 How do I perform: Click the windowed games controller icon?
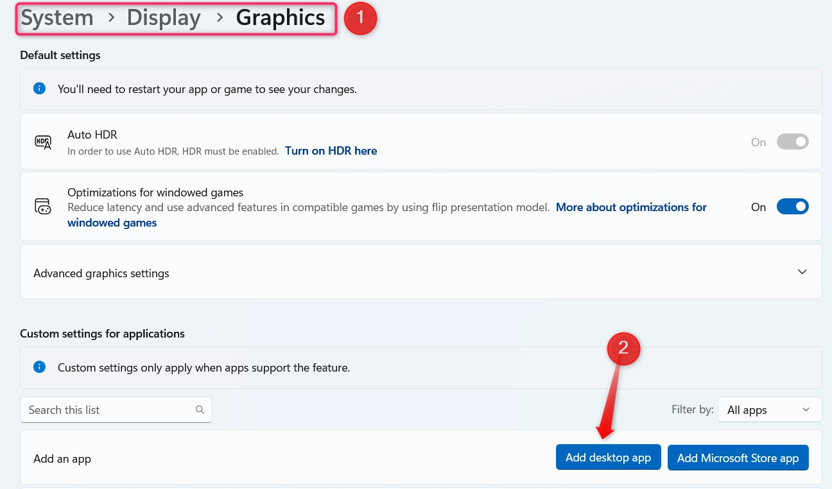click(43, 207)
